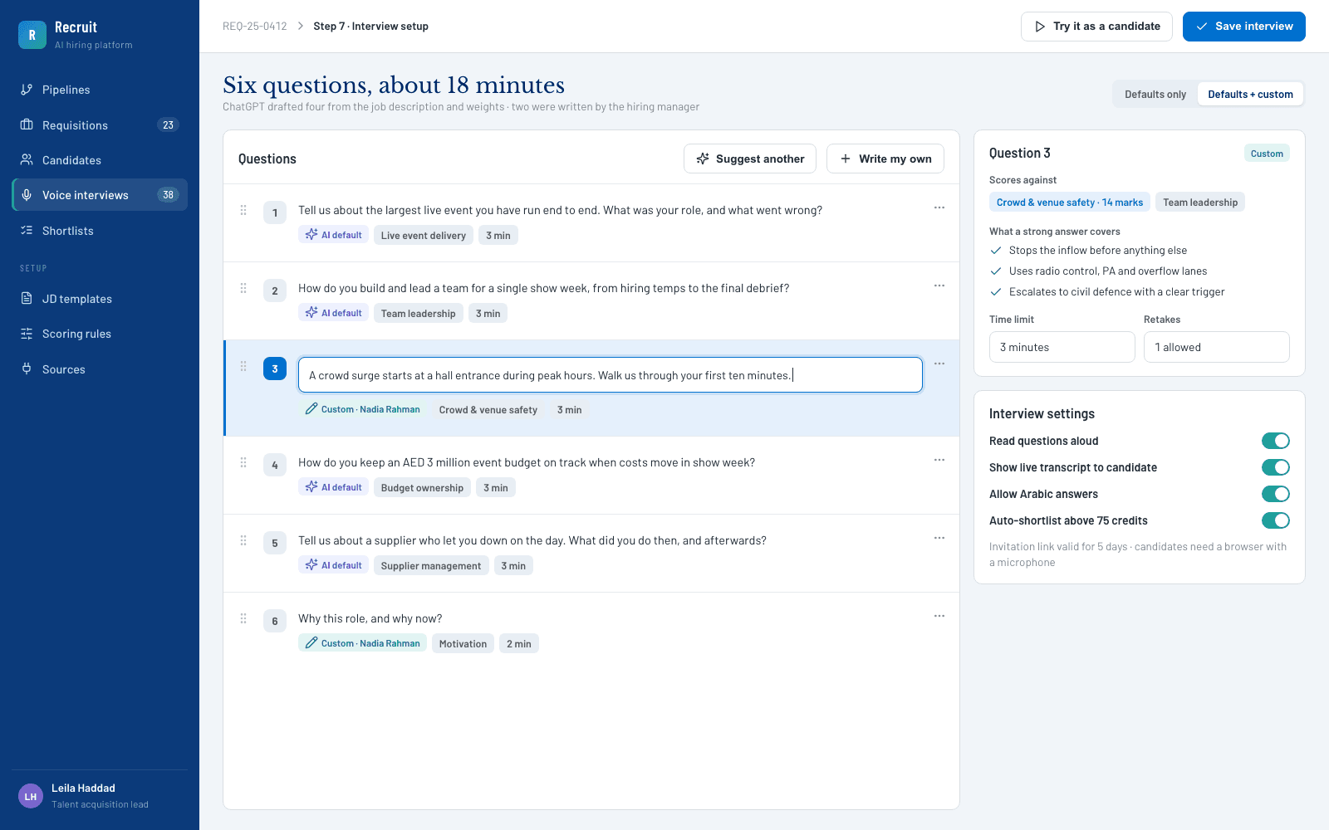Click the Voice interviews 38 badge
The height and width of the screenshot is (830, 1329).
click(168, 195)
